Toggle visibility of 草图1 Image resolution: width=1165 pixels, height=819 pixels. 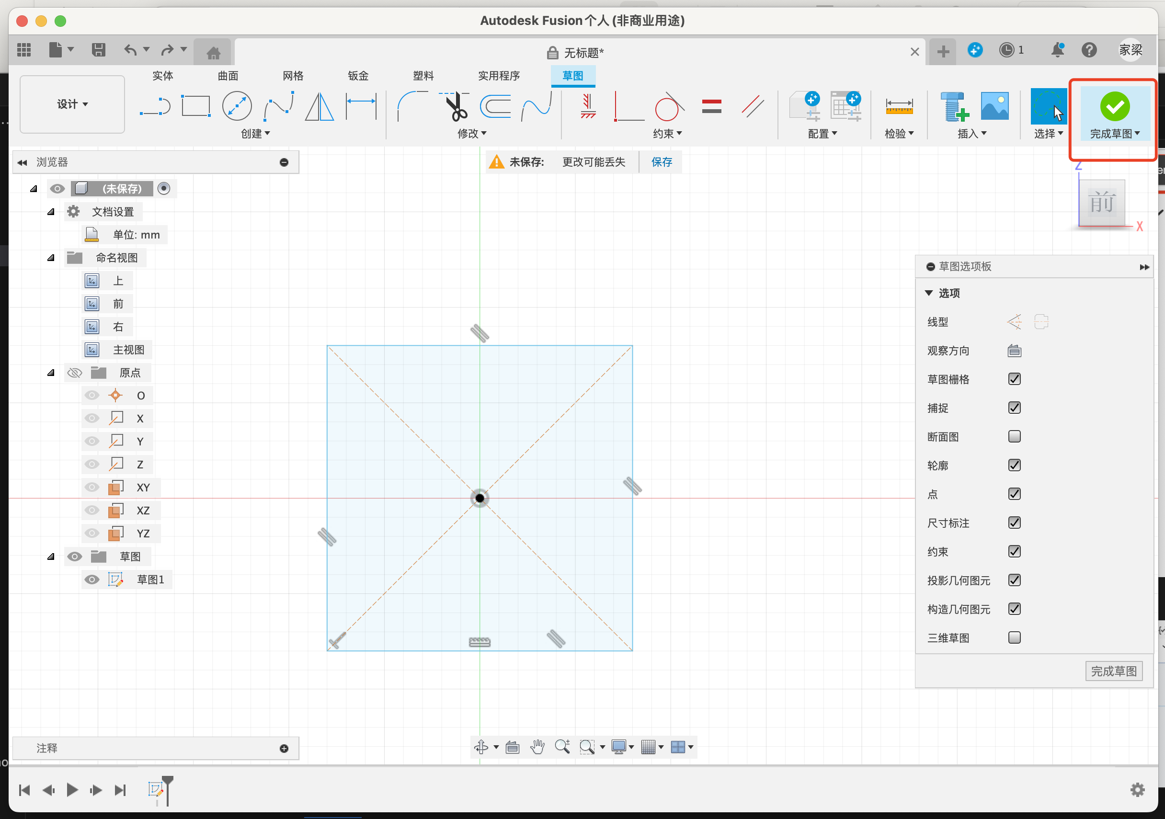pyautogui.click(x=92, y=580)
